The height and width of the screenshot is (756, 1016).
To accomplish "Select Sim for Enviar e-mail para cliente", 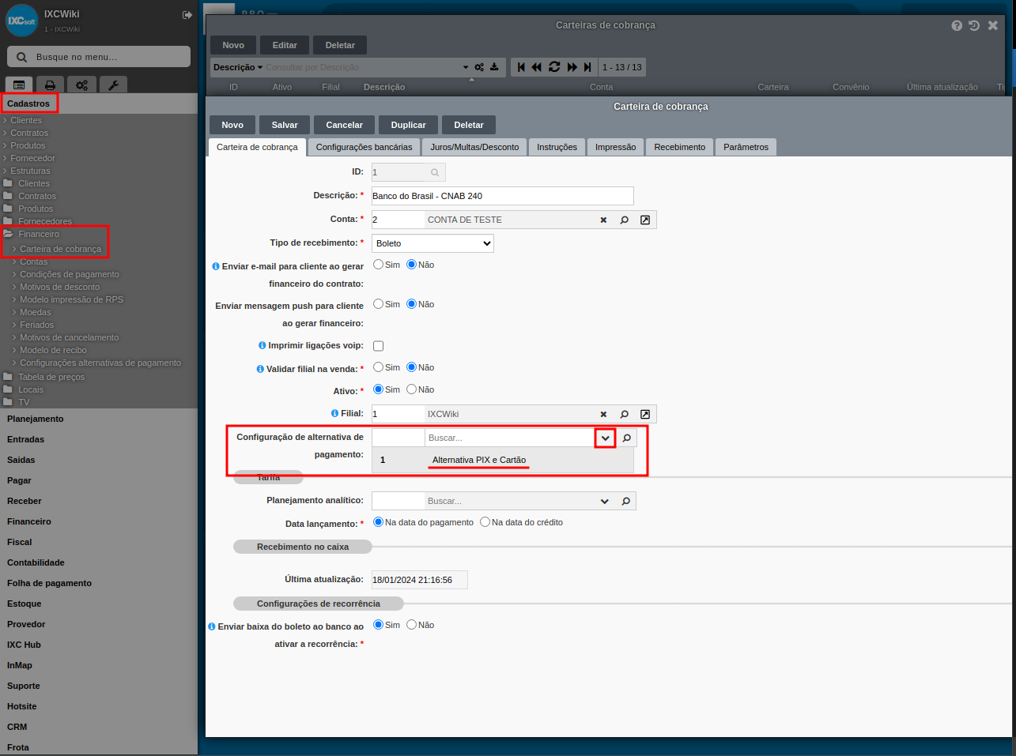I will [x=378, y=265].
